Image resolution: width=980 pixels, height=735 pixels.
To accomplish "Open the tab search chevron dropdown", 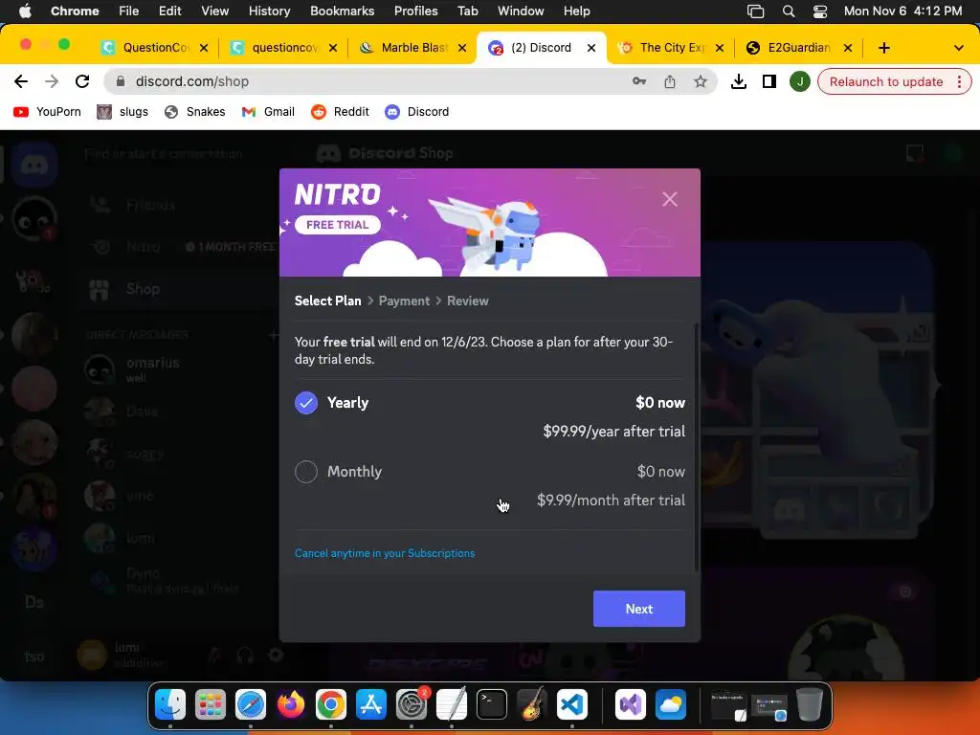I will click(958, 48).
